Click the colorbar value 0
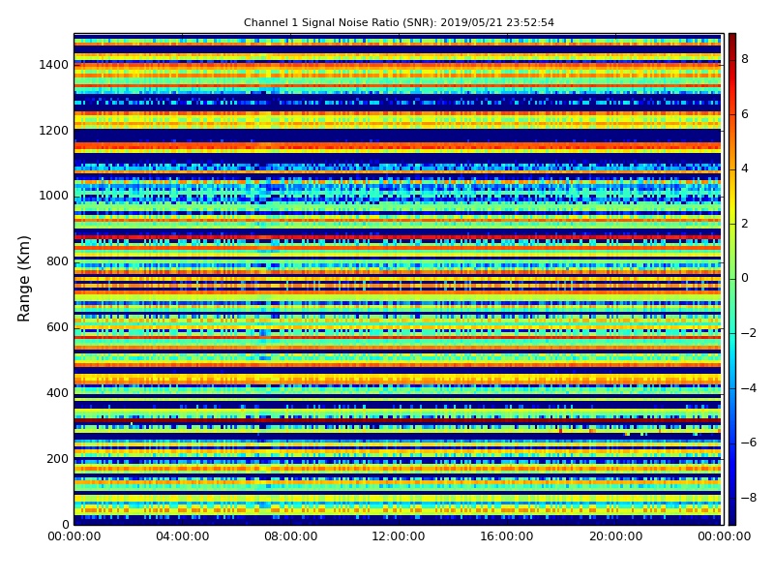This screenshot has width=774, height=581. (745, 278)
